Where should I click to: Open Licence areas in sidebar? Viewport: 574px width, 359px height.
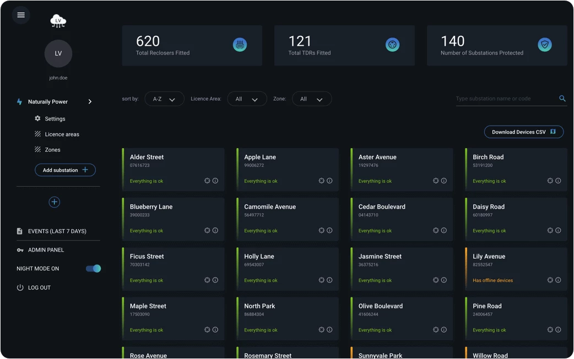point(57,134)
